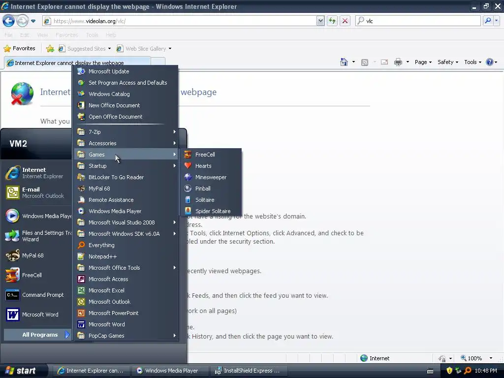Click the Microsoft Access icon
The width and height of the screenshot is (504, 378).
pos(81,279)
